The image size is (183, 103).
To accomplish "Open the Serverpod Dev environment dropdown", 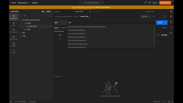I will 156,11.
